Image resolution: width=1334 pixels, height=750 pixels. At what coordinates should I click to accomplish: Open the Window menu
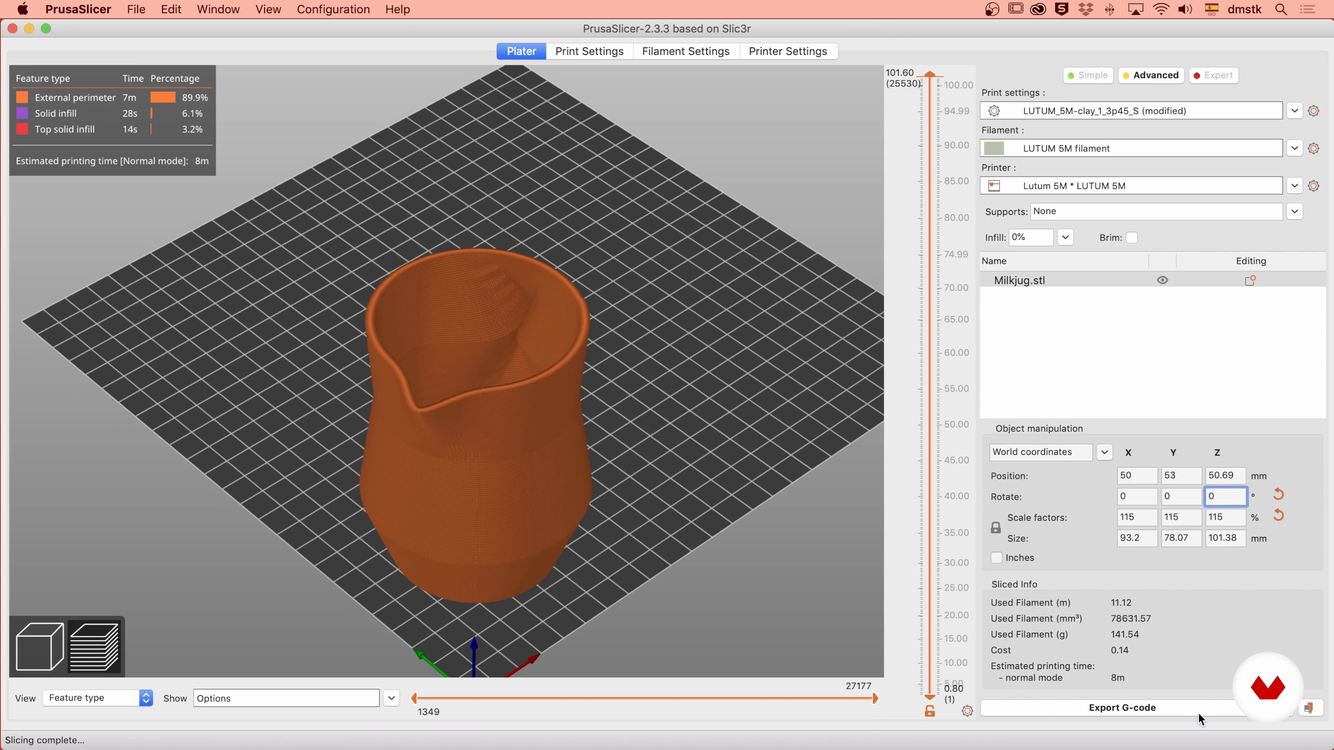(218, 9)
